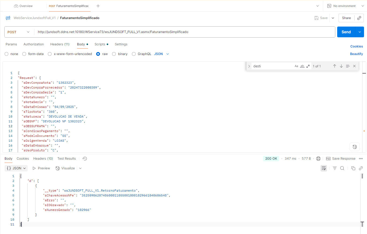The image size is (367, 234).
Task: Copy response body to clipboard
Action: tap(353, 168)
